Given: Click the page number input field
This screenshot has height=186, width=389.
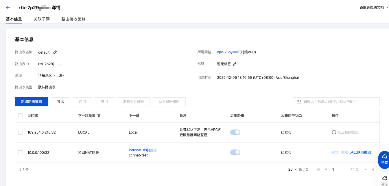Looking at the screenshot, I should [339, 169].
